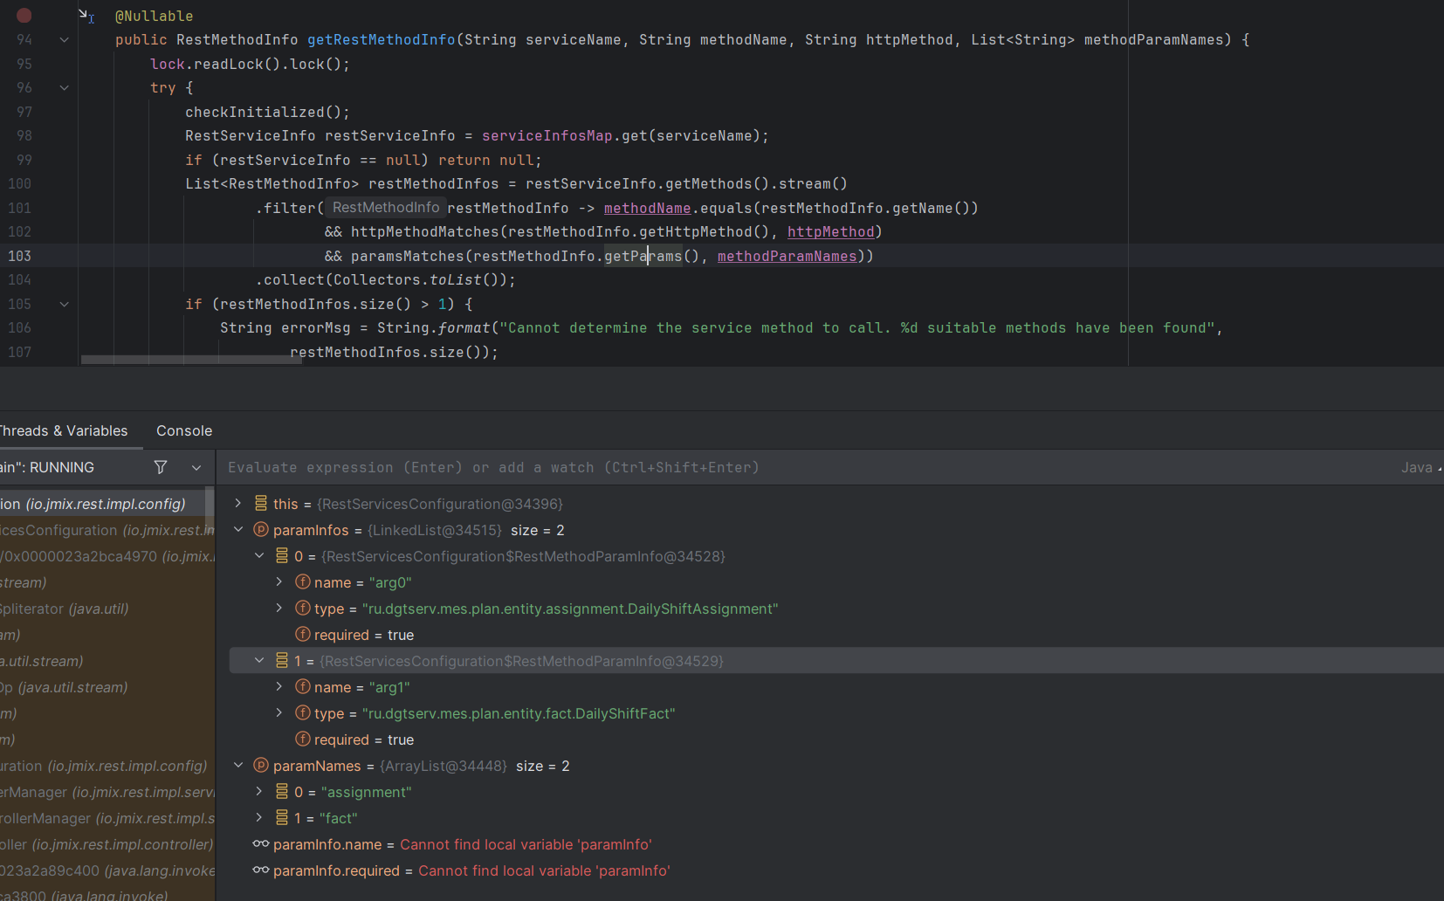
Task: Click the paramNames parameter icon
Action: 261,766
